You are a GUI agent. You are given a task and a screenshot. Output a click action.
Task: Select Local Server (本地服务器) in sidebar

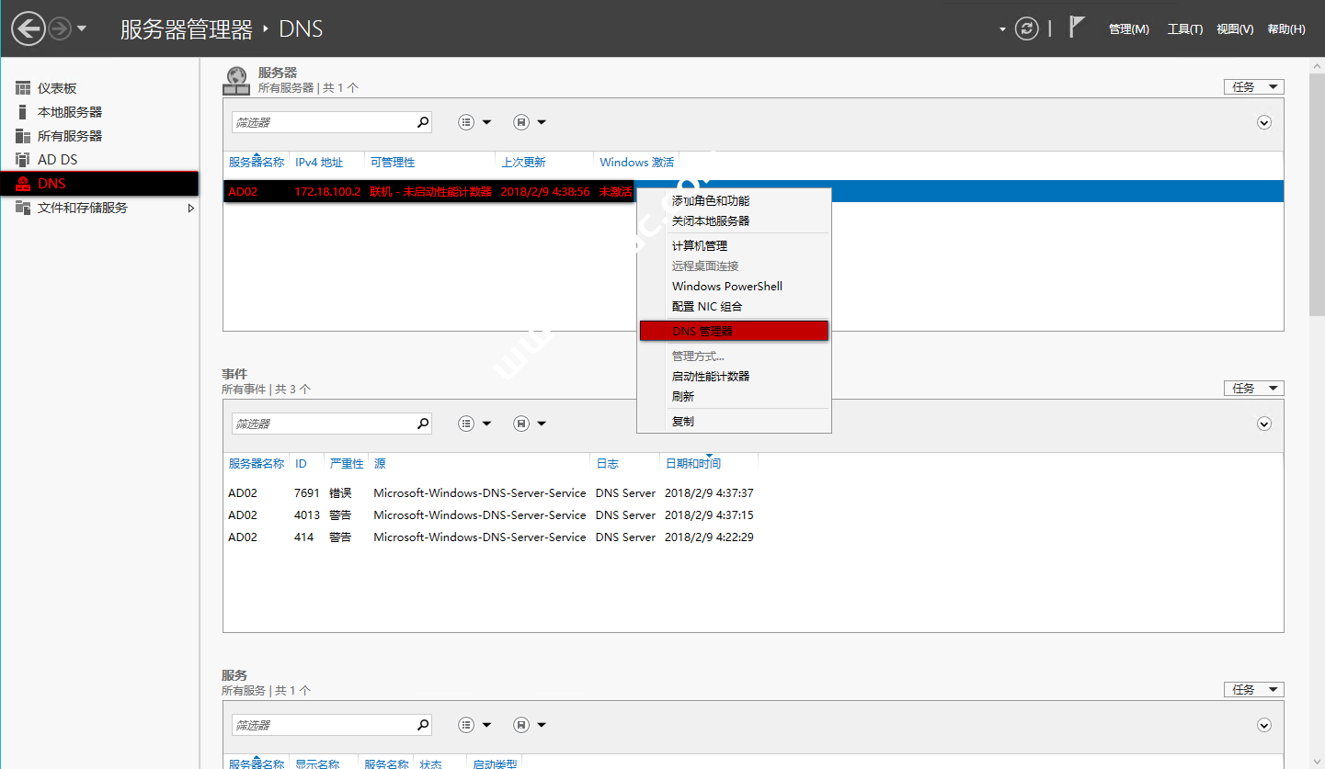(69, 112)
